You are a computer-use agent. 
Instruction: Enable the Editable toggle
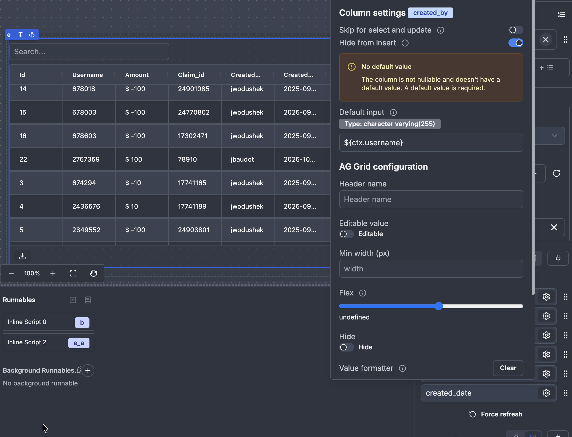coord(346,234)
